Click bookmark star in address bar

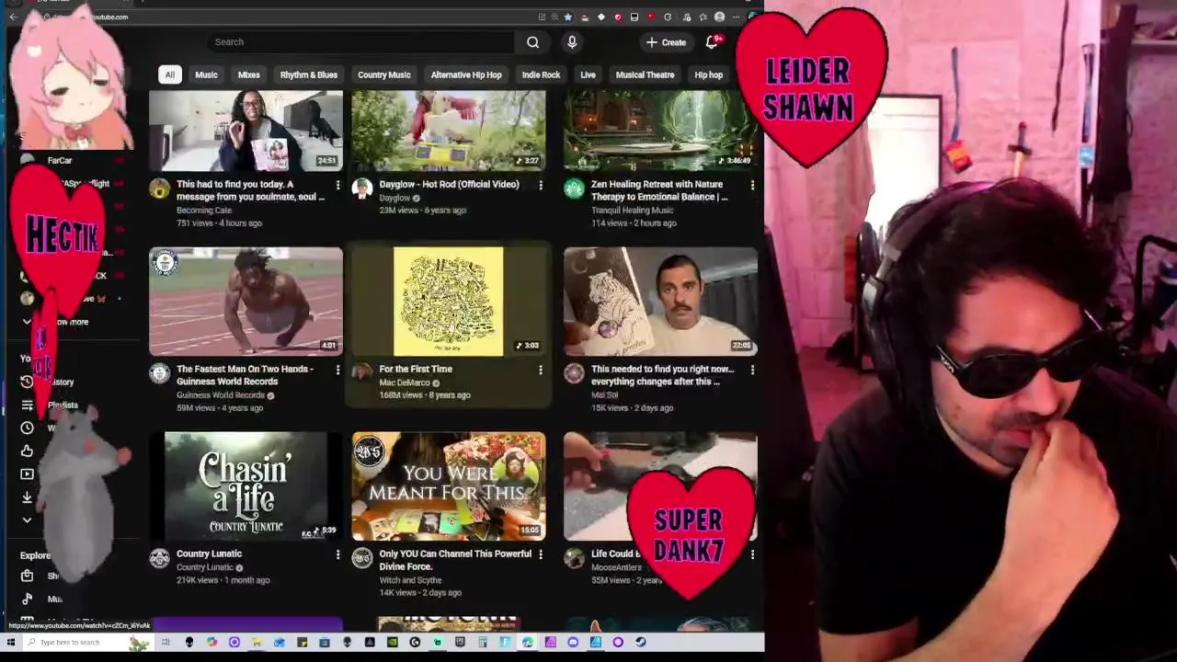coord(567,17)
